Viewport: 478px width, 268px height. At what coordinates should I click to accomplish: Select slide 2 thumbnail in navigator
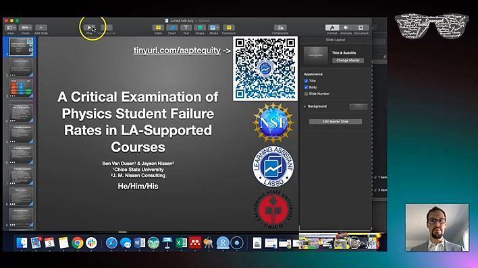click(x=21, y=67)
